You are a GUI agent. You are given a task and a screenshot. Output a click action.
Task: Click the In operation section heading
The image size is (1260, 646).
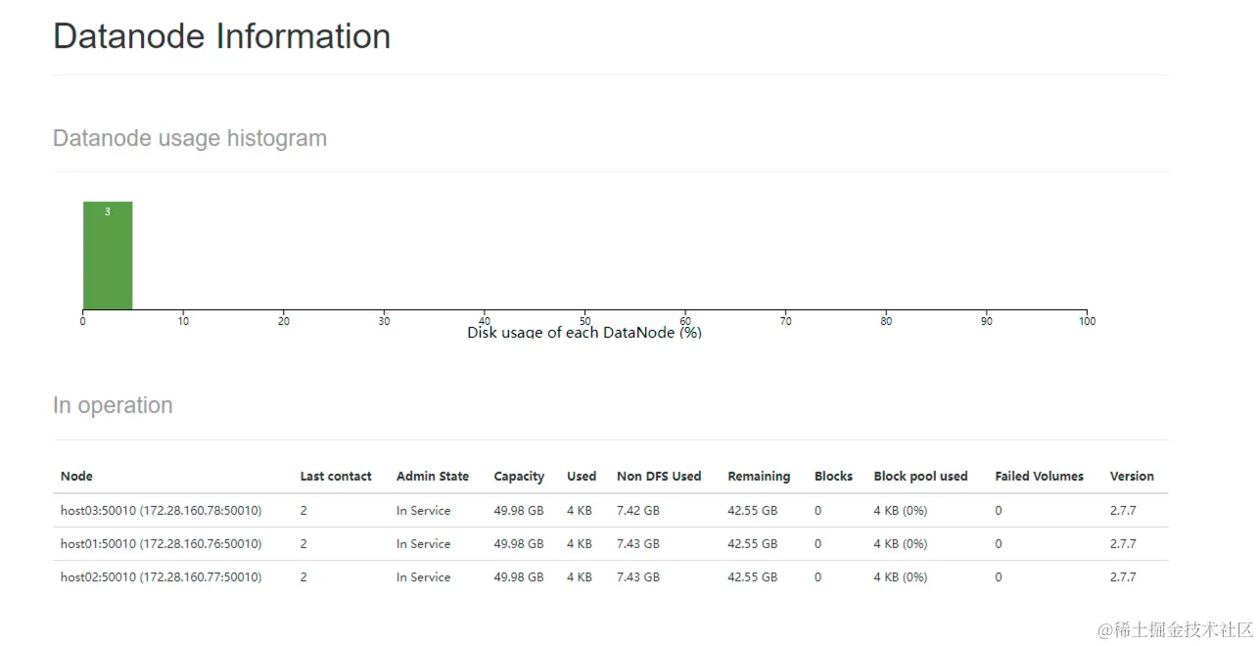(113, 405)
